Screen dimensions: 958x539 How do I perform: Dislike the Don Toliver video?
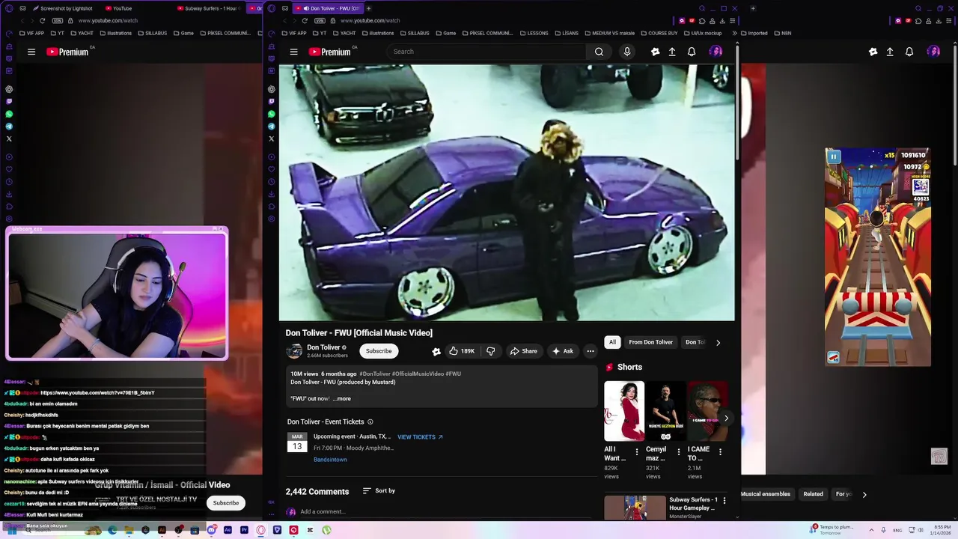[491, 351]
